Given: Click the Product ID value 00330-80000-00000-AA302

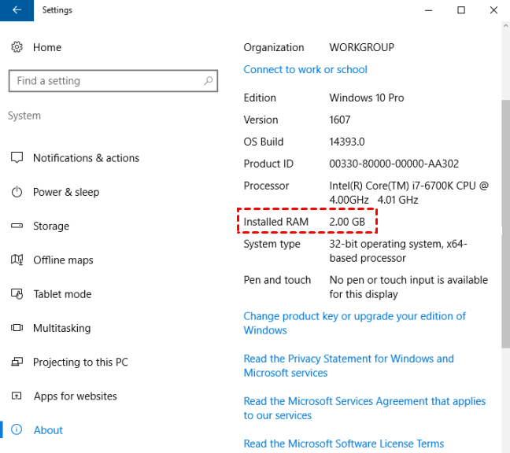Looking at the screenshot, I should 394,164.
